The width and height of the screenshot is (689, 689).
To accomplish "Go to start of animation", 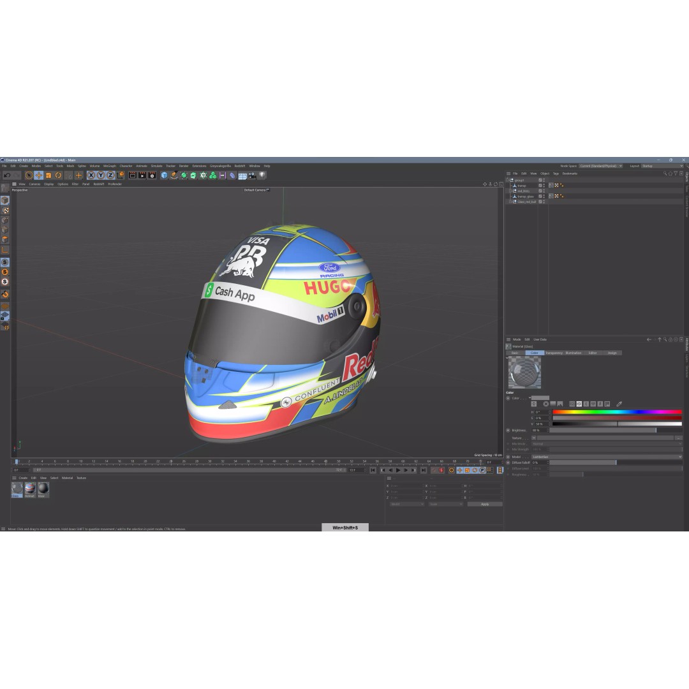I will tap(373, 471).
